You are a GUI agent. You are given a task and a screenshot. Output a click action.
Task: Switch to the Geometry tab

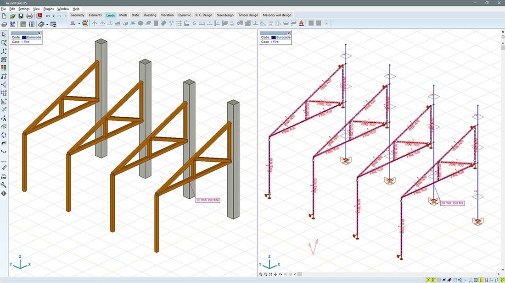pos(78,15)
